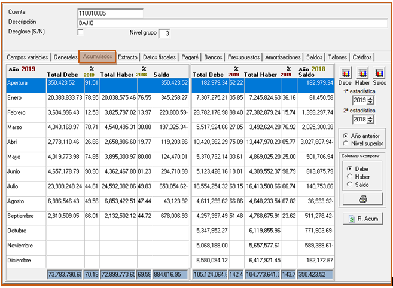Click Febrero Total Haber value 3,825,797.02
The image size is (393, 288).
(120, 112)
